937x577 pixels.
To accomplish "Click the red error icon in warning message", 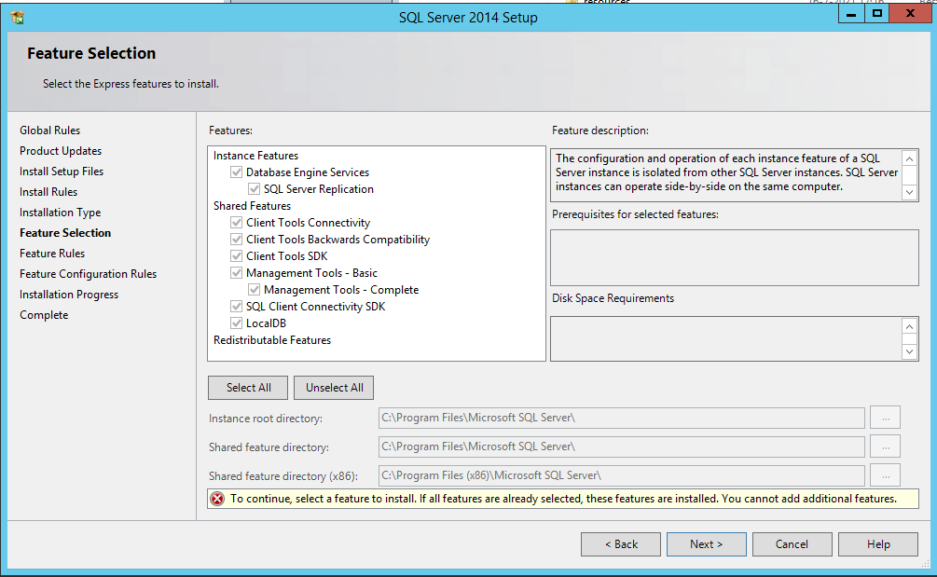I will click(217, 499).
